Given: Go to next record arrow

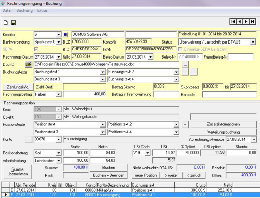Looking at the screenshot, I should click(x=246, y=22).
